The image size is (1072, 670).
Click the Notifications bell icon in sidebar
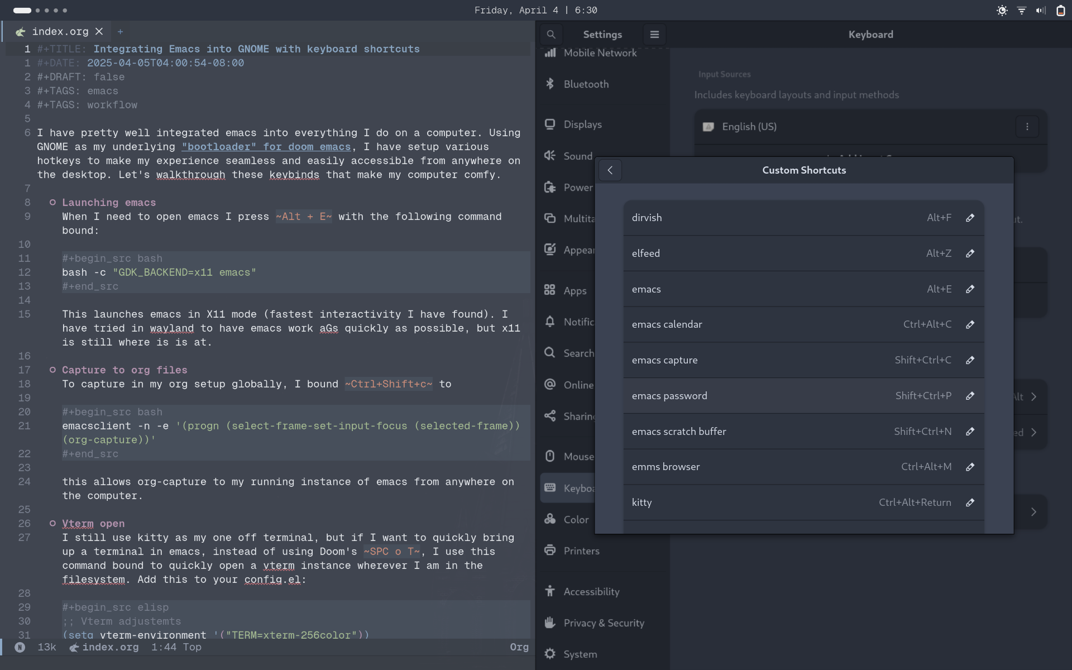pyautogui.click(x=550, y=322)
